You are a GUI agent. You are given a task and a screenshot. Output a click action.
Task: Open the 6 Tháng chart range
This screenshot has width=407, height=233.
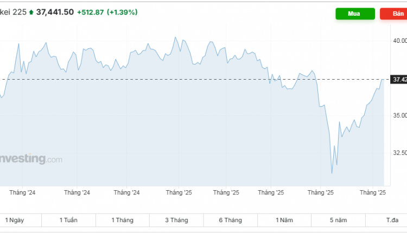click(230, 220)
